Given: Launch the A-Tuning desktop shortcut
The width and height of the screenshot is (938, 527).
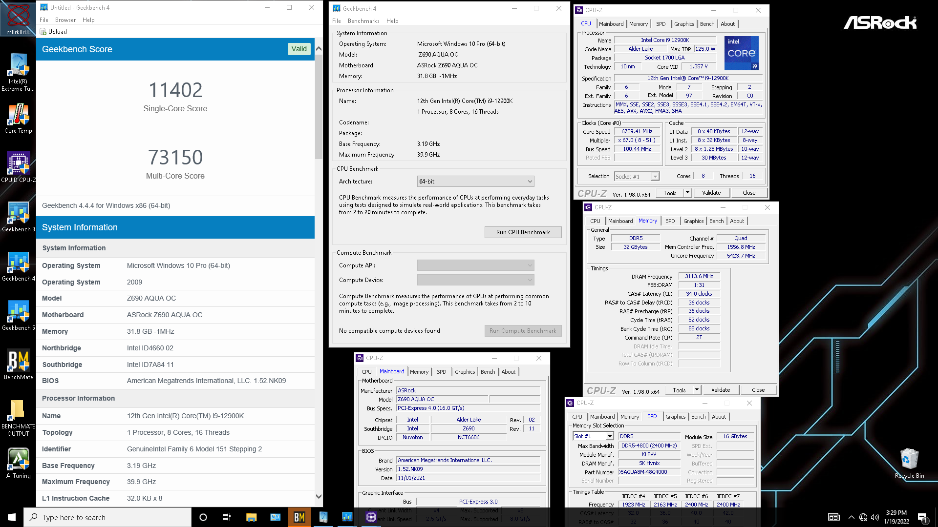Looking at the screenshot, I should click(18, 463).
